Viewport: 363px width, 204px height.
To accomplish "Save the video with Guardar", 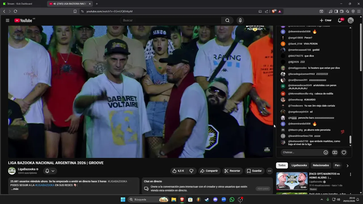I will pos(254,171).
